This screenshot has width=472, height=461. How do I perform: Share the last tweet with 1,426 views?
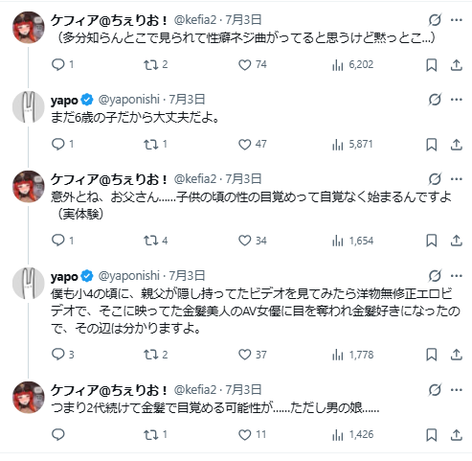pos(457,435)
